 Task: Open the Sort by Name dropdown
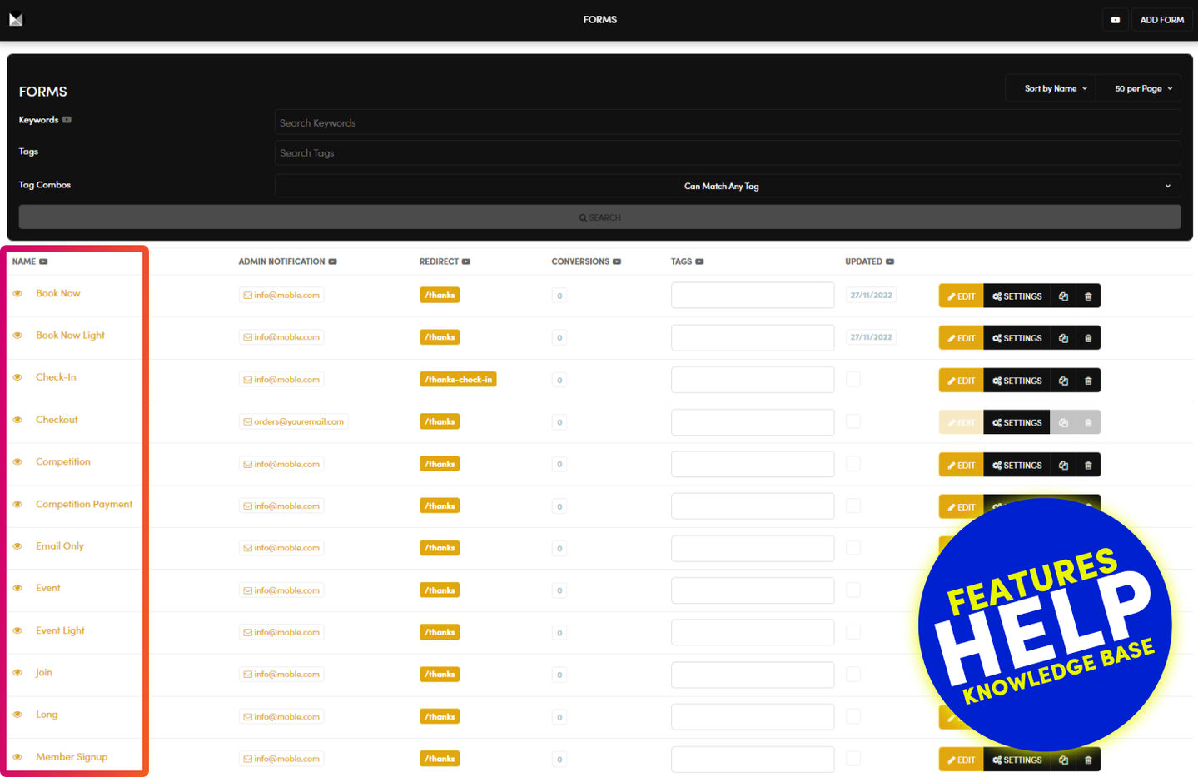tap(1055, 88)
